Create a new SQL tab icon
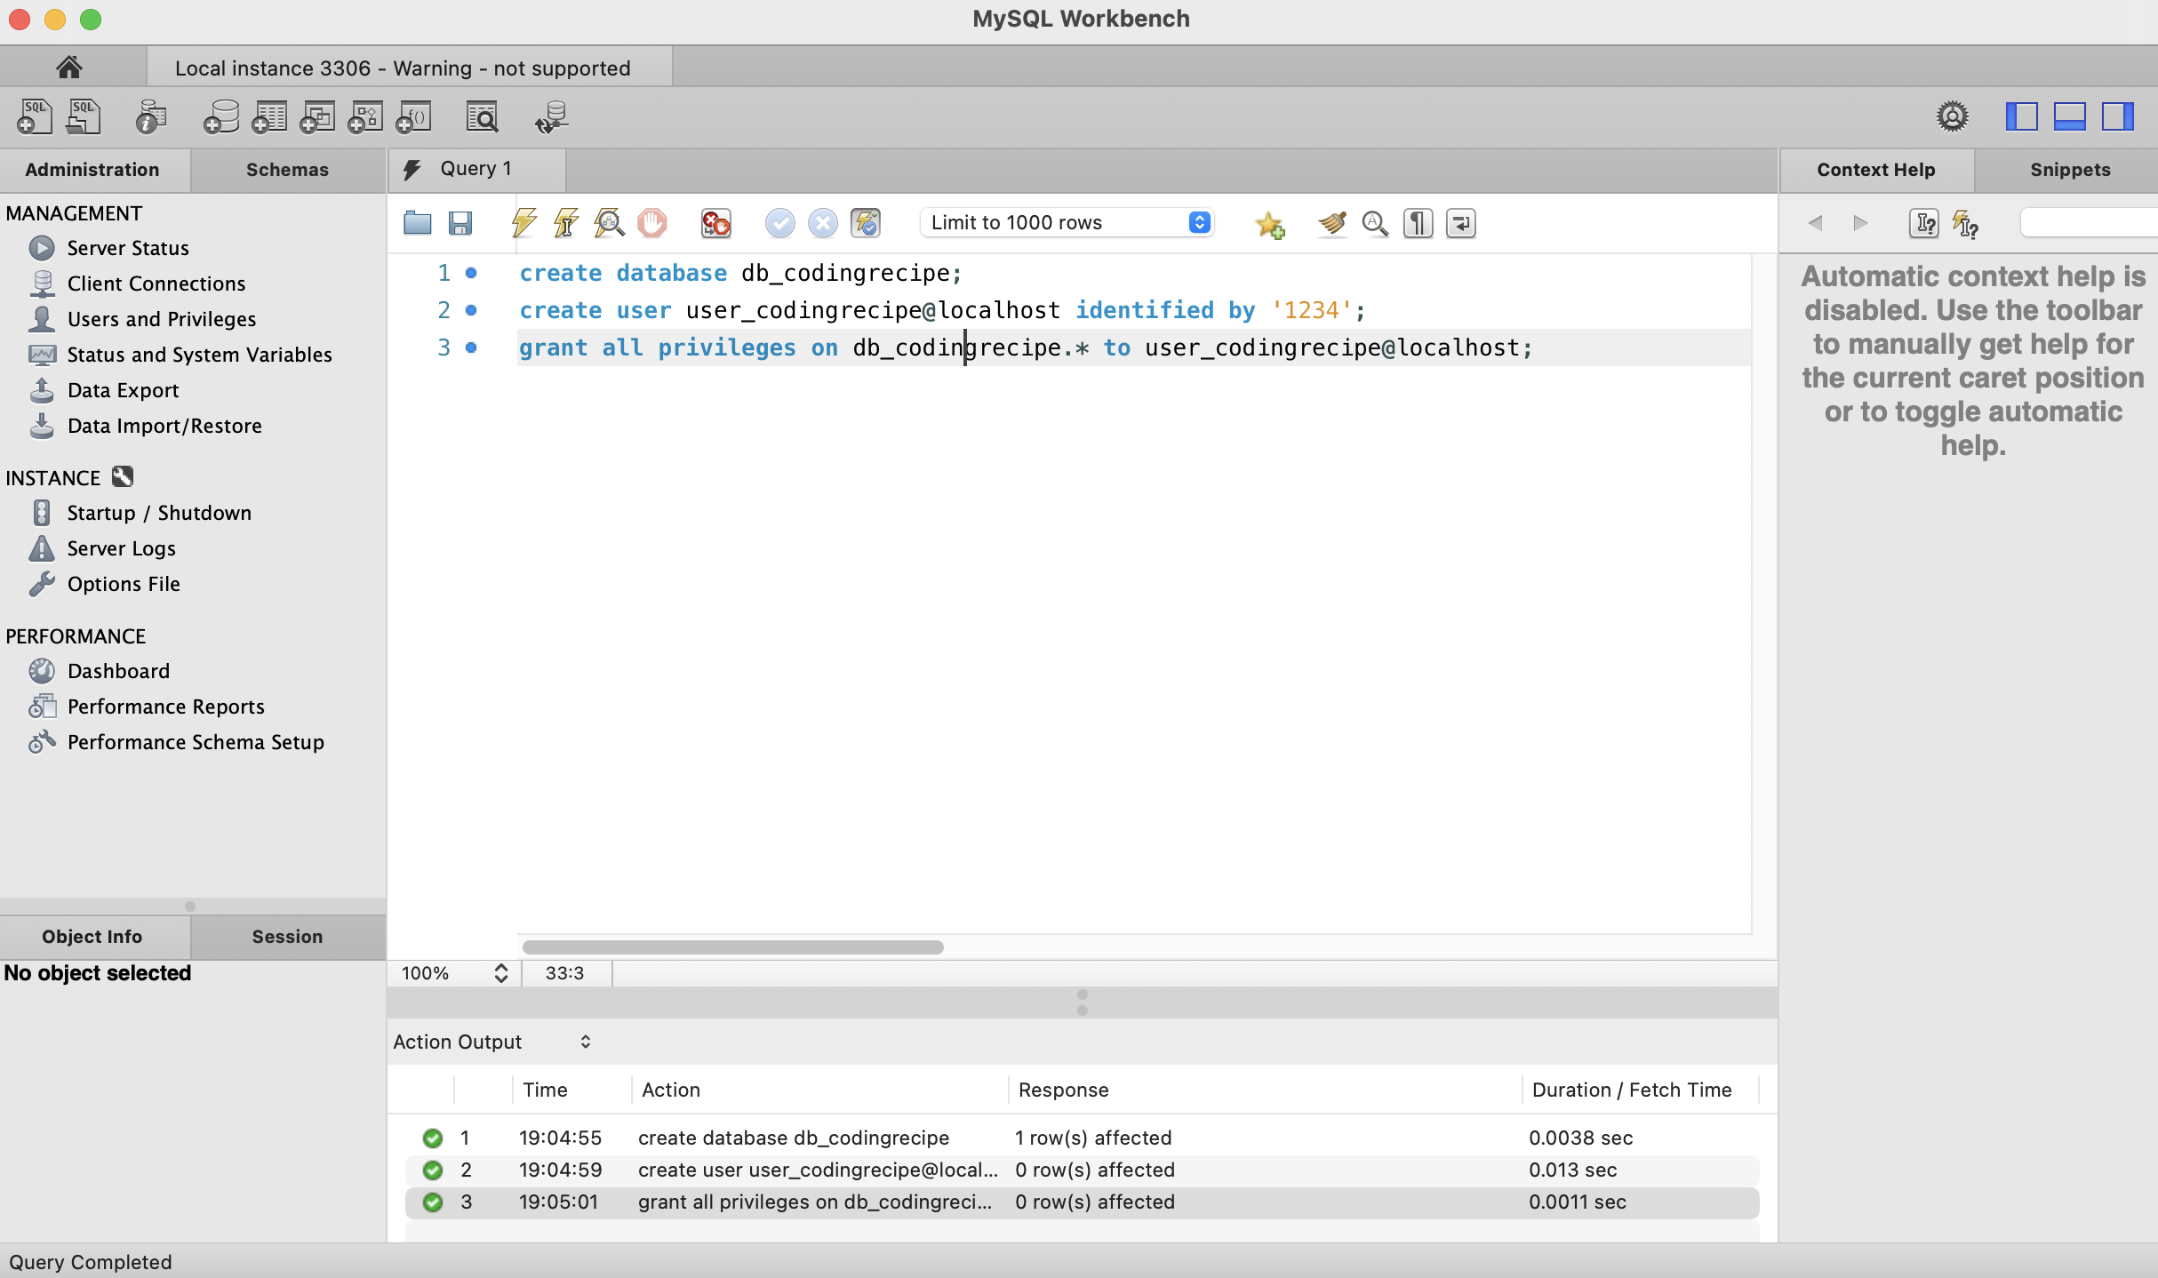Image resolution: width=2158 pixels, height=1278 pixels. click(35, 116)
